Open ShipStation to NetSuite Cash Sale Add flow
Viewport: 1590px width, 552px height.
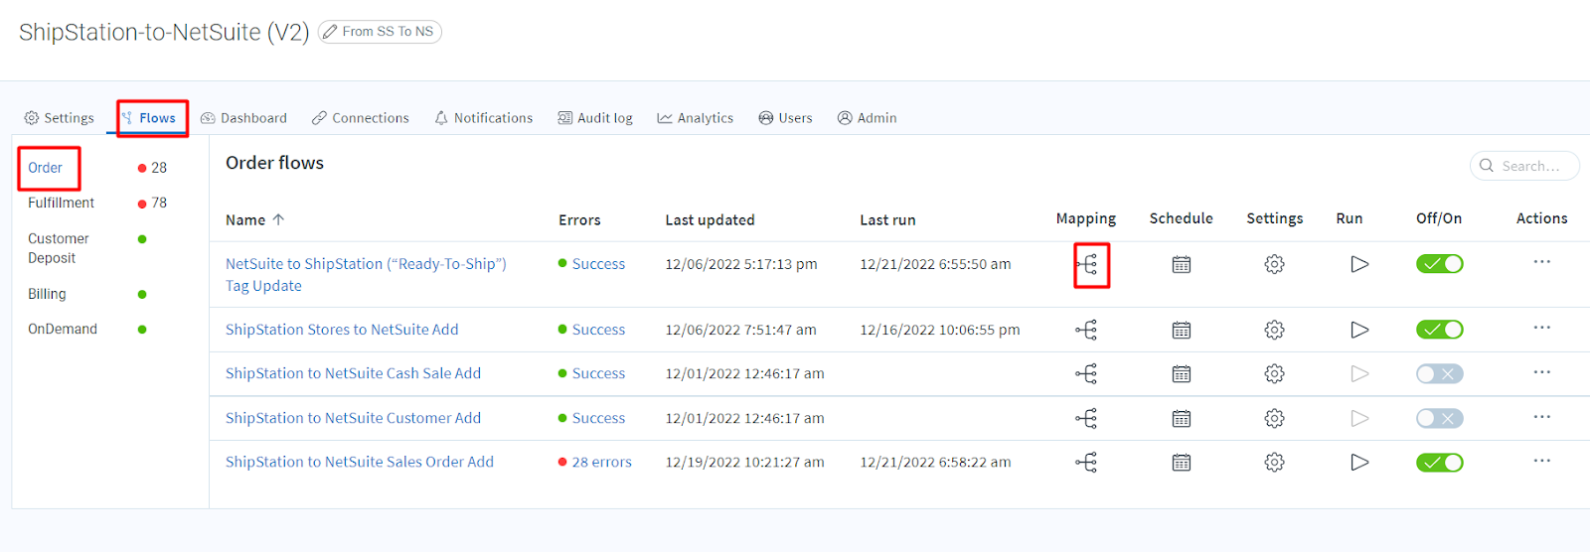tap(353, 373)
